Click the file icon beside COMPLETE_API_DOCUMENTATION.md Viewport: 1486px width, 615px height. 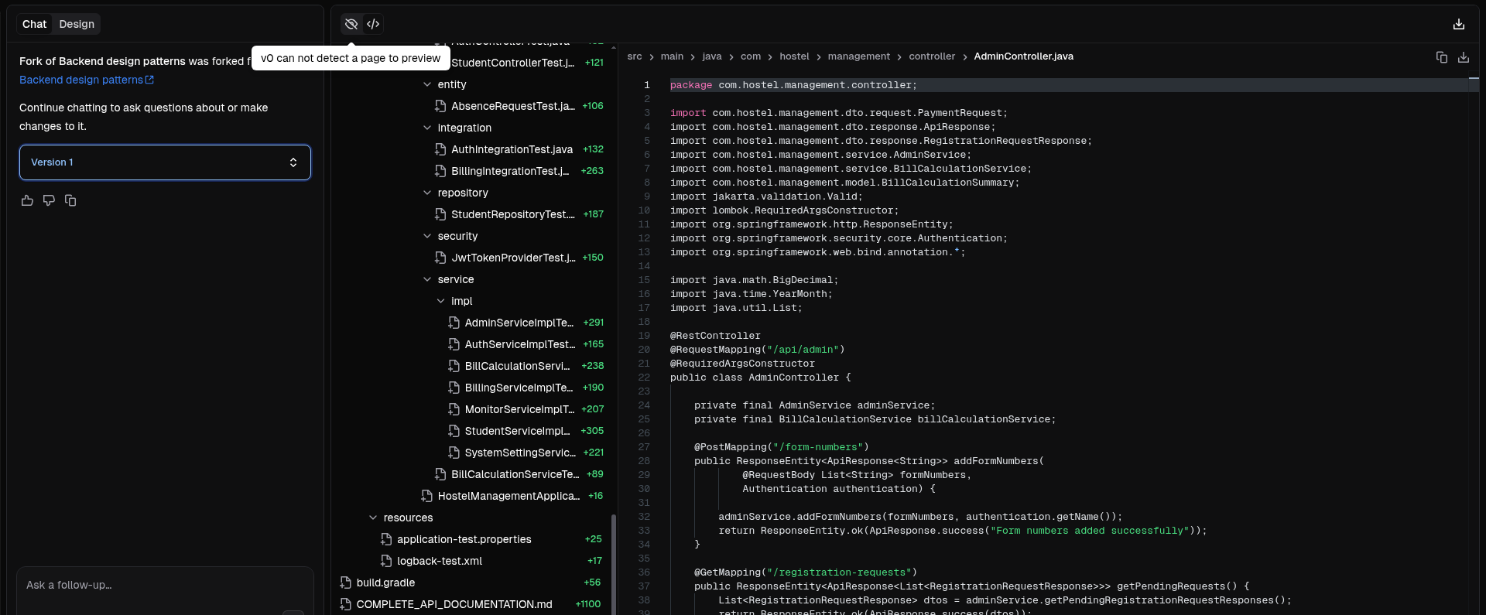pos(346,604)
